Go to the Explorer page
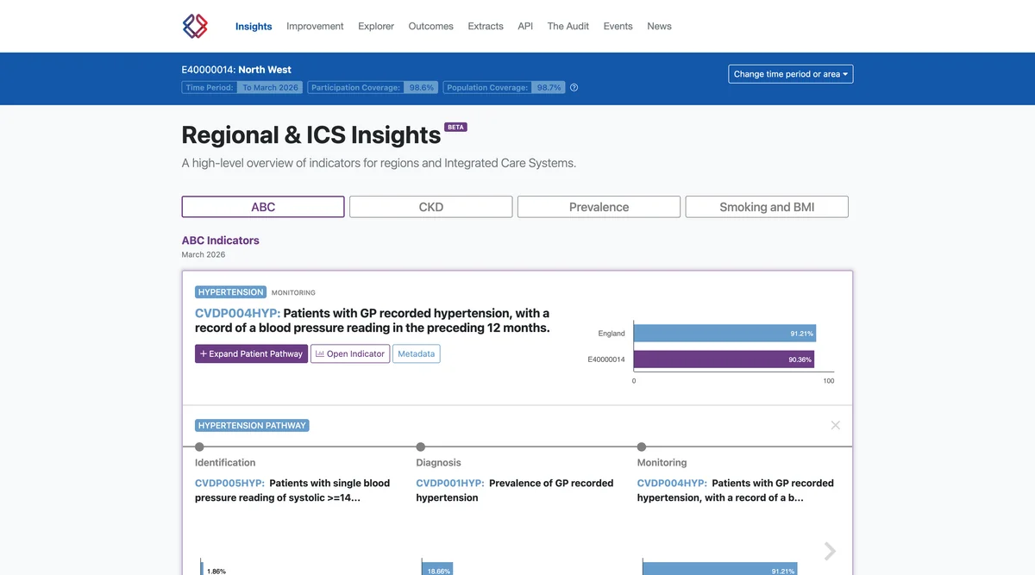 tap(376, 26)
